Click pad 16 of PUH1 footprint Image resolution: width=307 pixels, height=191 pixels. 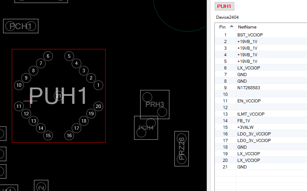point(69,135)
